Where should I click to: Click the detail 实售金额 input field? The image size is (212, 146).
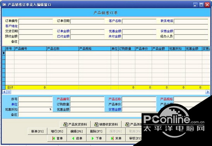point(139,110)
